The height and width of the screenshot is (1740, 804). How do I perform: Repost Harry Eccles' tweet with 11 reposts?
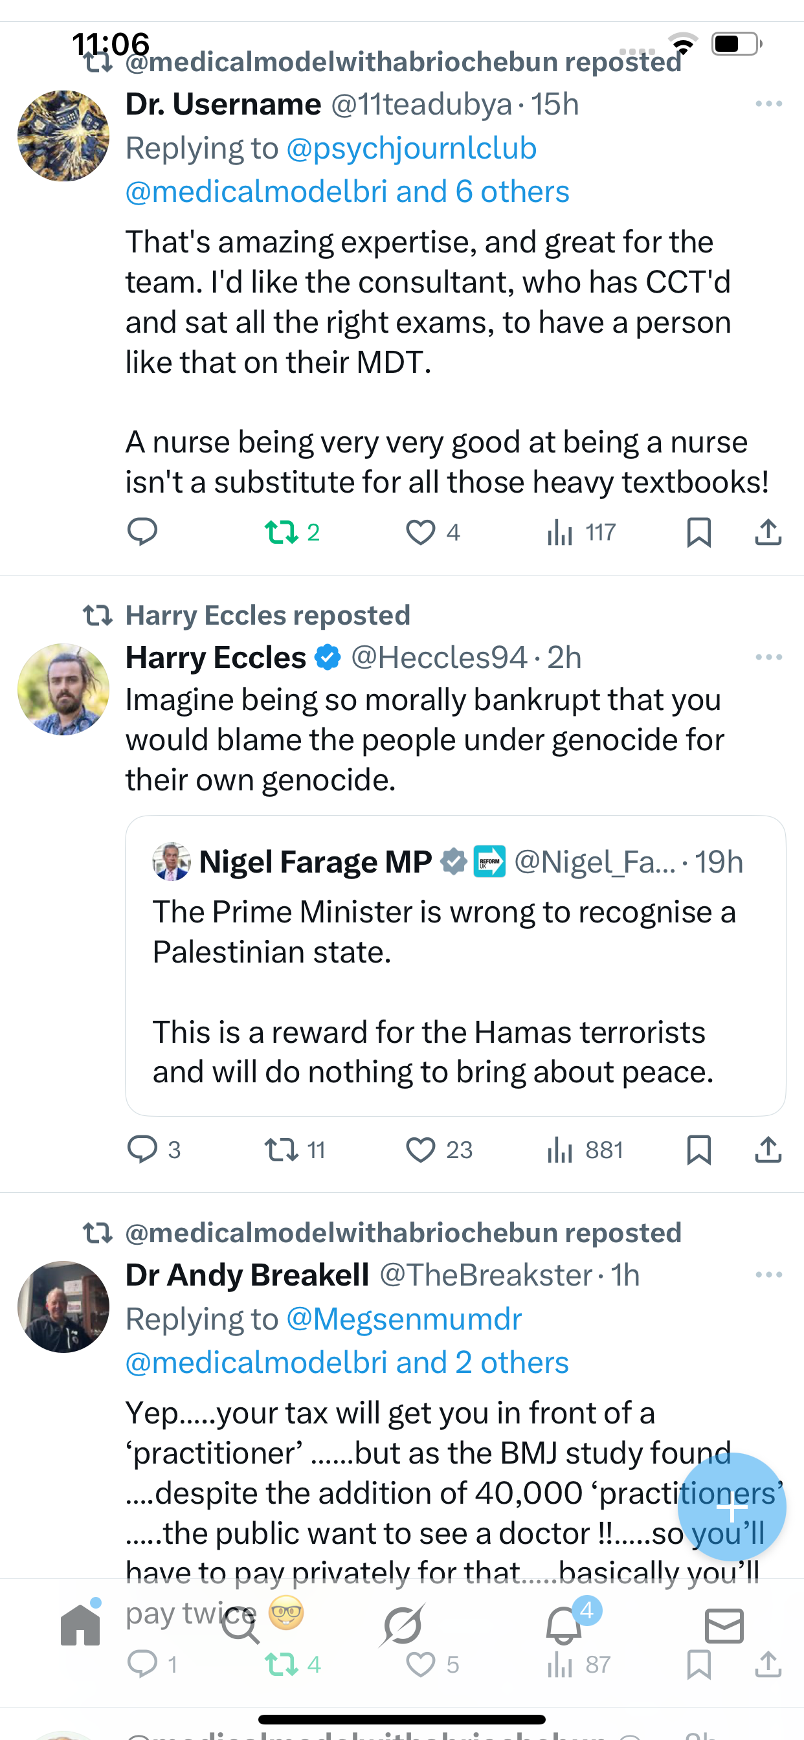[282, 1150]
